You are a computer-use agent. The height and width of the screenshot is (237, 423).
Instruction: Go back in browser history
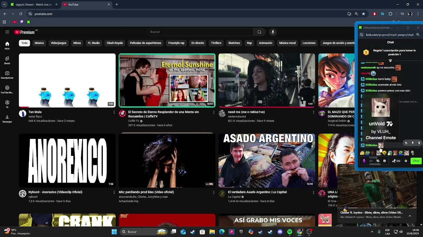click(x=5, y=14)
